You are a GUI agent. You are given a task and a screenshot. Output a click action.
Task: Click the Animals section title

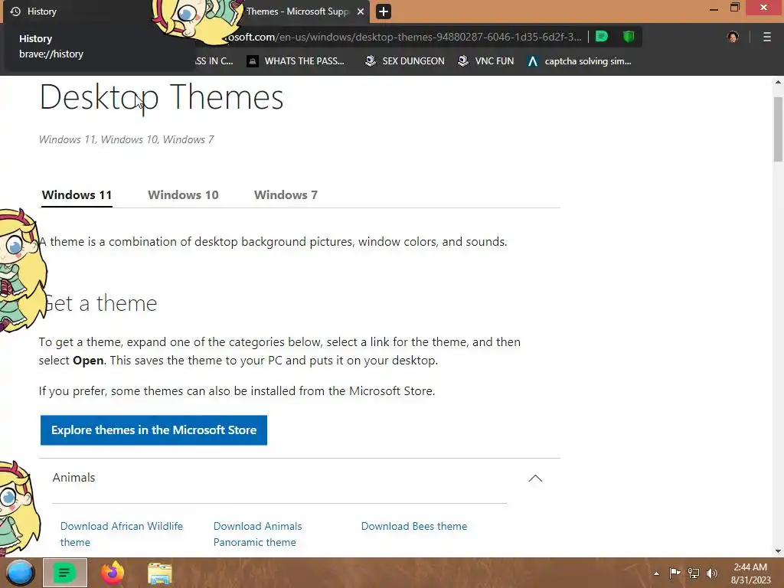[73, 478]
